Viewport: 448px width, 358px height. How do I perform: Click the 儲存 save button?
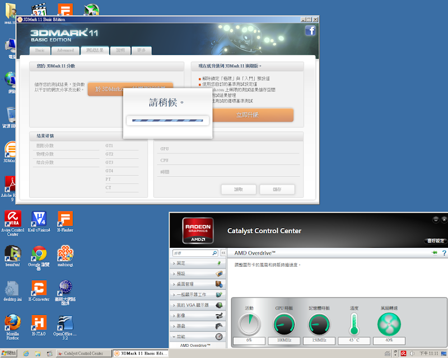tap(277, 189)
